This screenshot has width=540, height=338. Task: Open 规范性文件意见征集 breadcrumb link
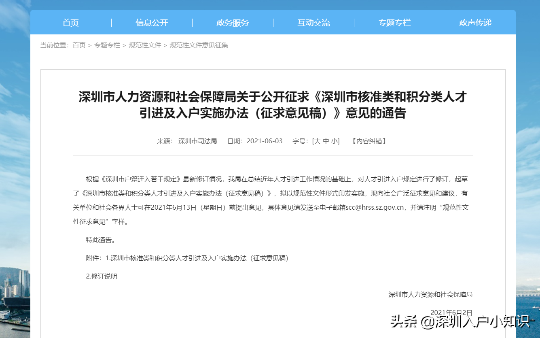(x=198, y=45)
